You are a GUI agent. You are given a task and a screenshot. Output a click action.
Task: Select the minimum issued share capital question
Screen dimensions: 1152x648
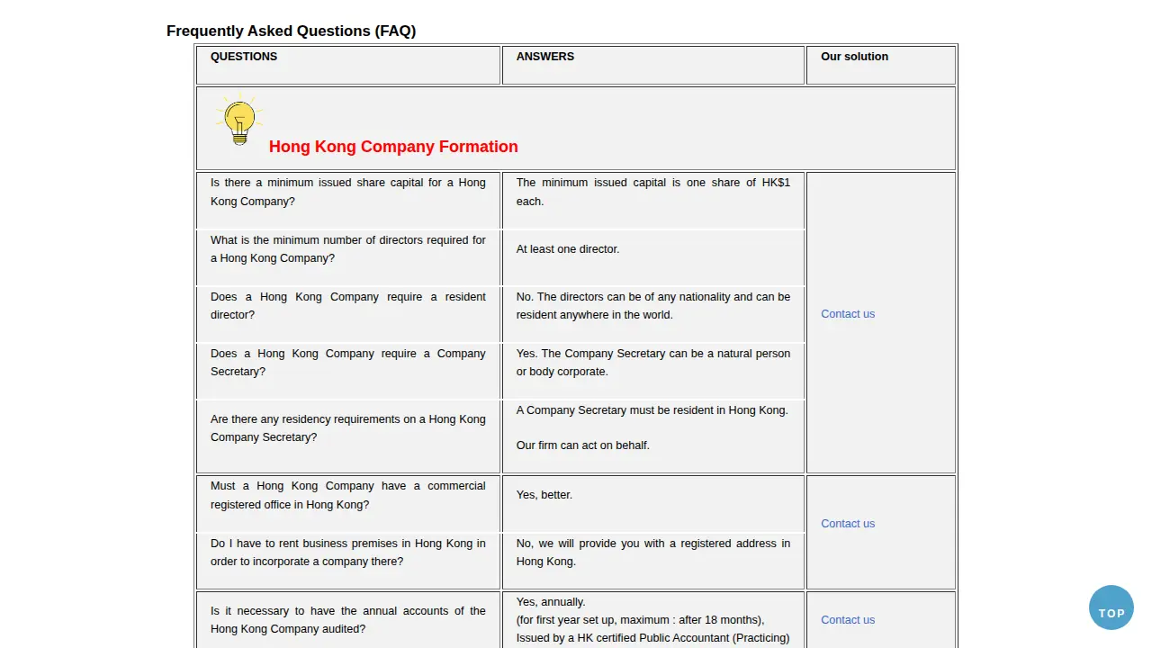[x=348, y=192]
